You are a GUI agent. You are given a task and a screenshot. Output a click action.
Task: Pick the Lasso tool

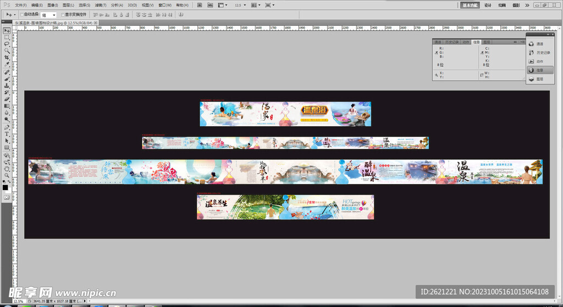pyautogui.click(x=7, y=44)
